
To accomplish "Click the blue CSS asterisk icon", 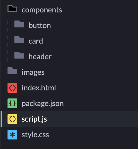I will tap(12, 135).
